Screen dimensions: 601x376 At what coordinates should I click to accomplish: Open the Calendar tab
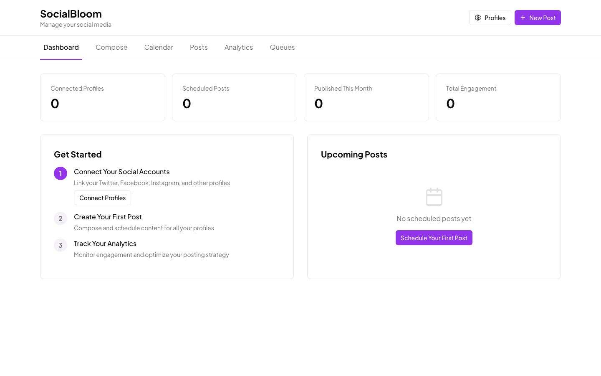click(x=159, y=47)
